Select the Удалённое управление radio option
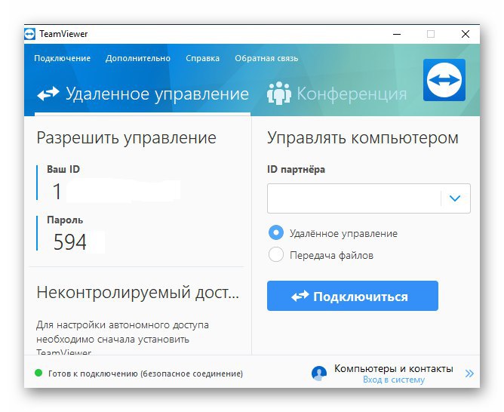 tap(276, 232)
